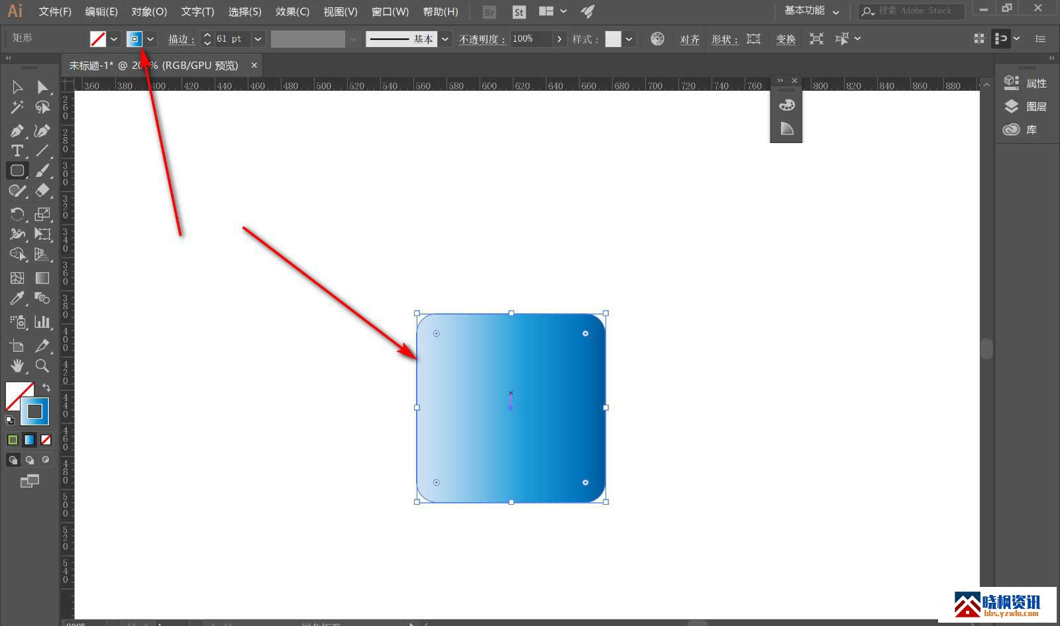
Task: Pick the Eyedropper tool in the toolbox
Action: [17, 299]
